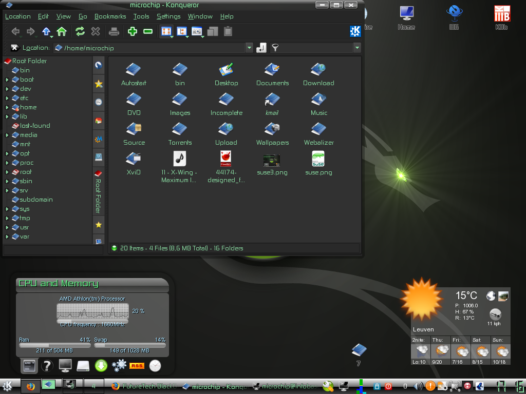Select the Documents folder icon
The width and height of the screenshot is (526, 394).
[x=272, y=69]
